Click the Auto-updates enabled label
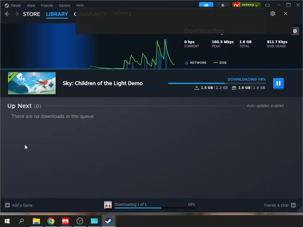 pos(265,106)
